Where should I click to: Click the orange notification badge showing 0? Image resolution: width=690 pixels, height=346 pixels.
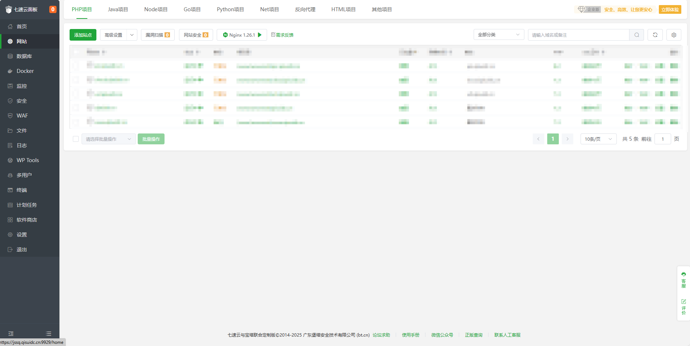[53, 9]
